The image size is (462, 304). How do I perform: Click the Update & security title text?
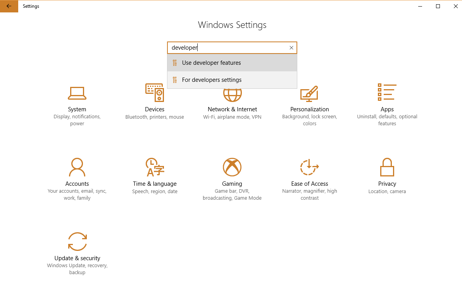tap(77, 258)
